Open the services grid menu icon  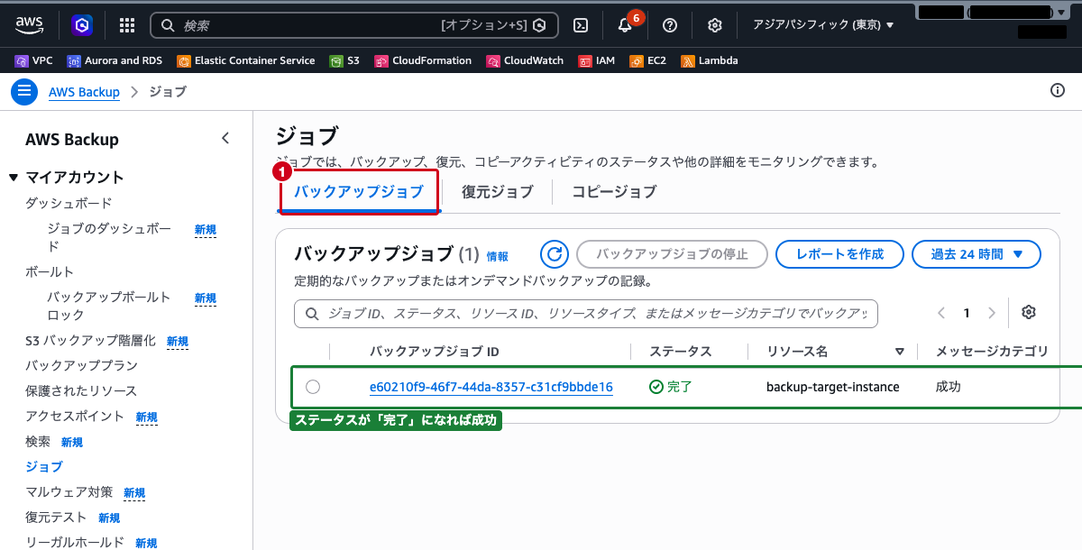coord(127,25)
